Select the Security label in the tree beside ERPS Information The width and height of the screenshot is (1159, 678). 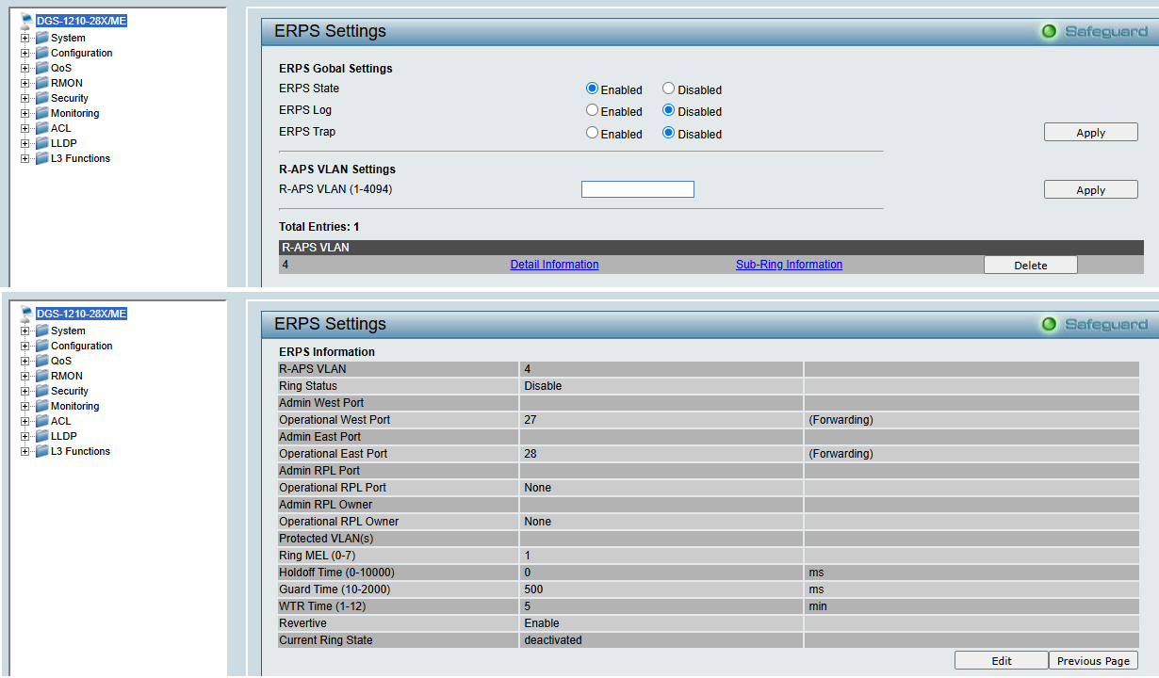(70, 391)
